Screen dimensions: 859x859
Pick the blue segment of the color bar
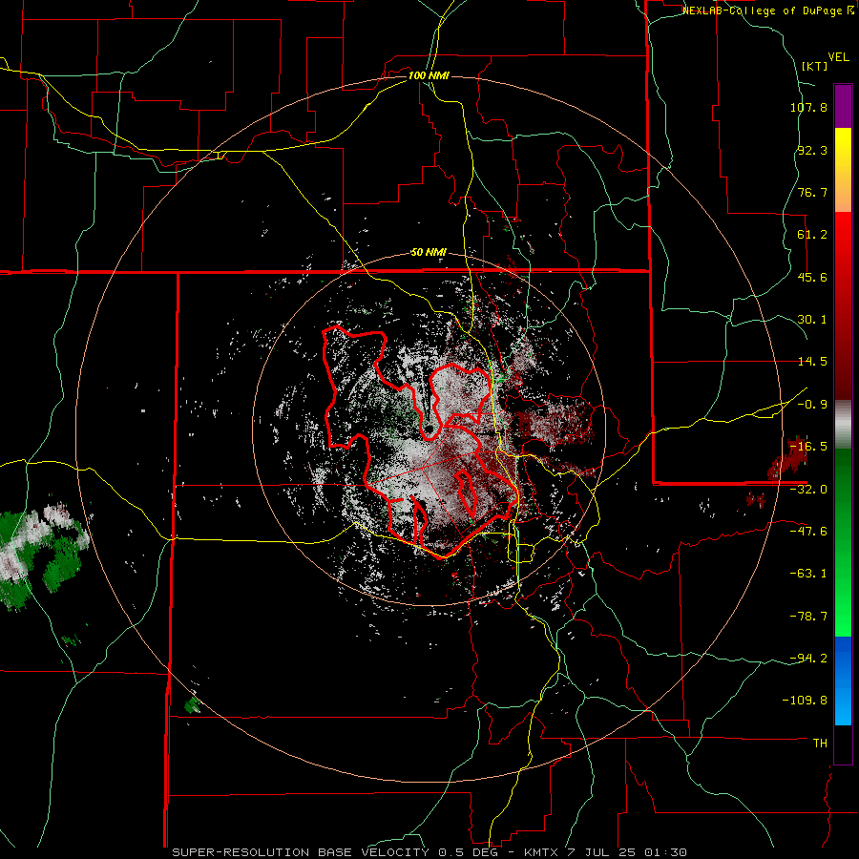(x=843, y=681)
